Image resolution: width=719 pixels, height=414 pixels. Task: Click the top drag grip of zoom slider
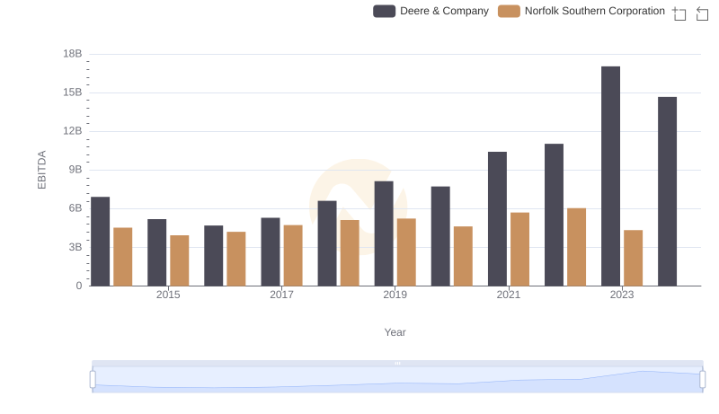tap(397, 363)
